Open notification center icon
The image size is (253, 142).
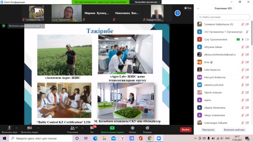pos(247,139)
